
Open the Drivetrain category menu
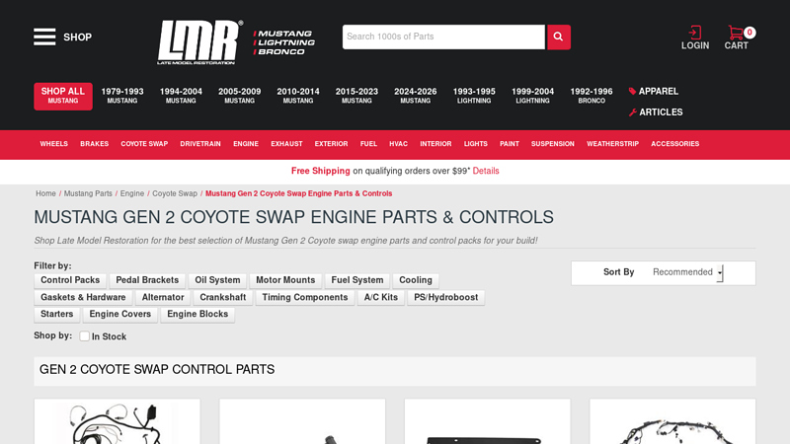(200, 144)
